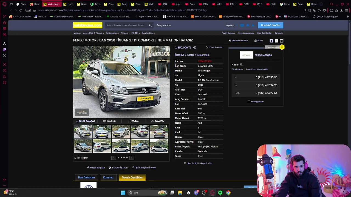Open Volkswagen breadcrumb
Image resolution: width=351 pixels, height=197 pixels.
(x=112, y=33)
